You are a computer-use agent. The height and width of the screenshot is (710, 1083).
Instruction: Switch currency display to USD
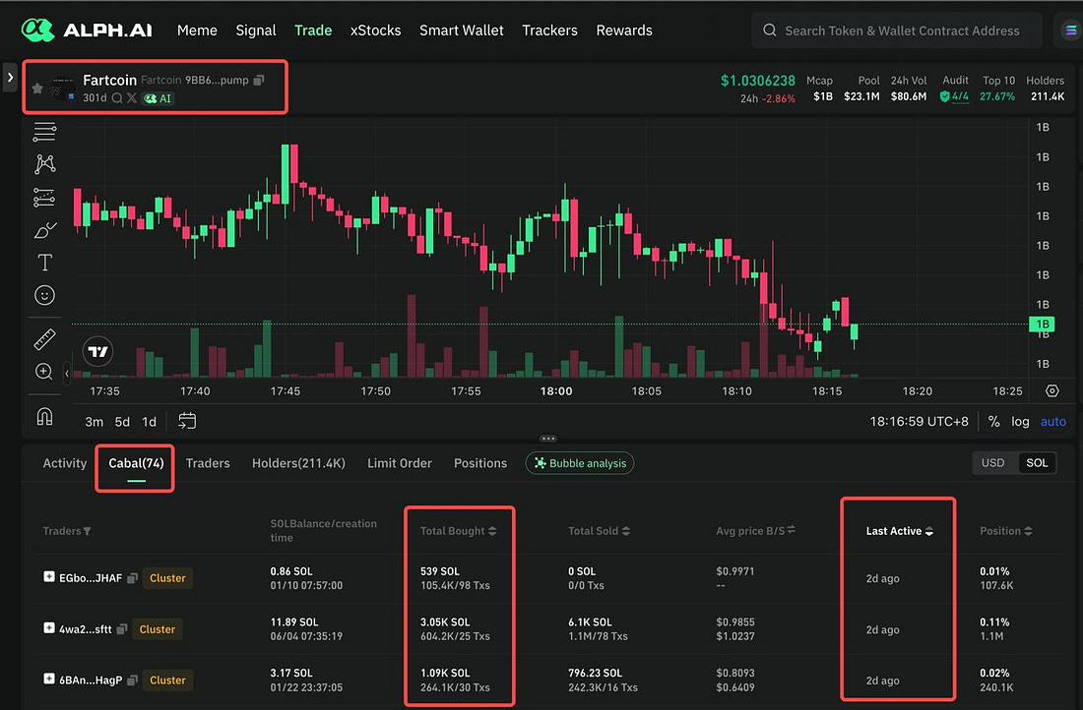[x=993, y=463]
